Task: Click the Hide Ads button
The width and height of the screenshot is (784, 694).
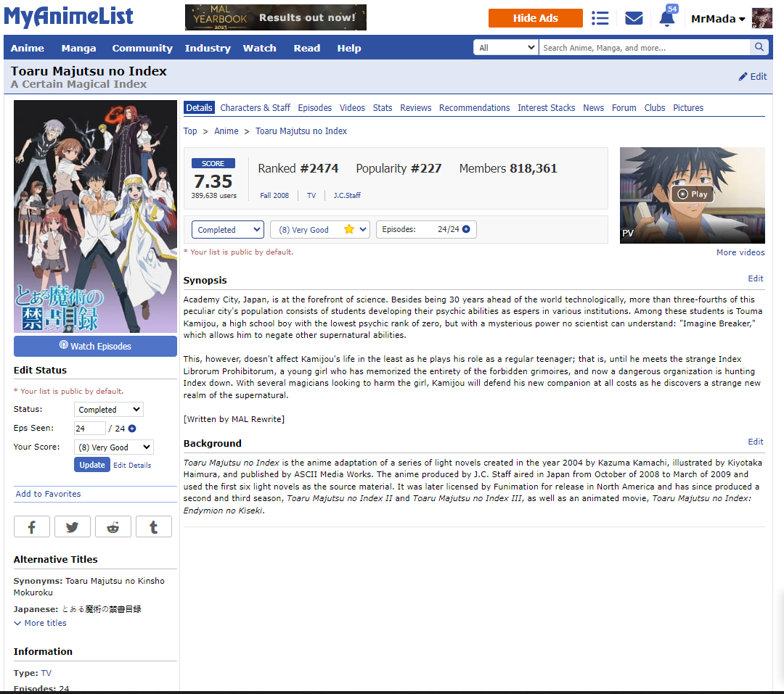Action: pyautogui.click(x=535, y=18)
